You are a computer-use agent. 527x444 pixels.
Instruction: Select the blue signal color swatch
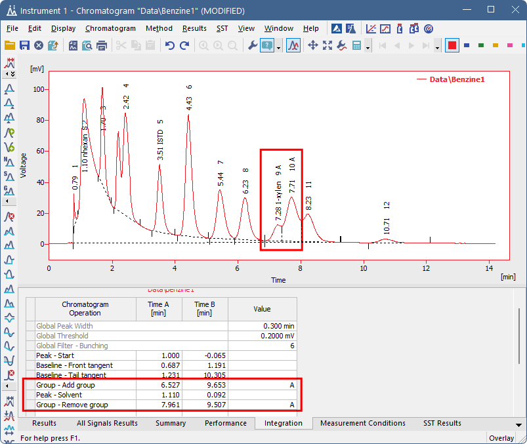coord(467,45)
